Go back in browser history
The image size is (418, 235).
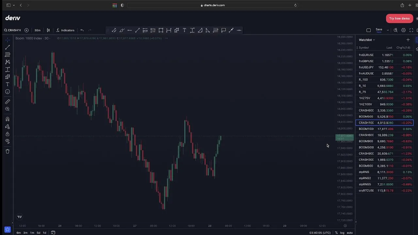coord(21,5)
